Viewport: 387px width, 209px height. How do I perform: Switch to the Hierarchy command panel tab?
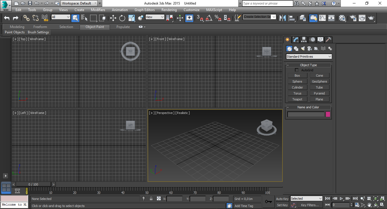point(304,40)
